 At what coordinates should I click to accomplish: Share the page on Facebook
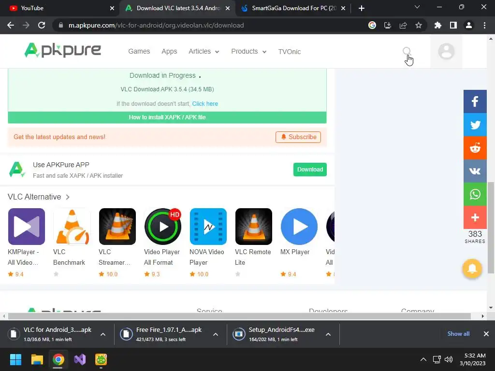point(475,101)
